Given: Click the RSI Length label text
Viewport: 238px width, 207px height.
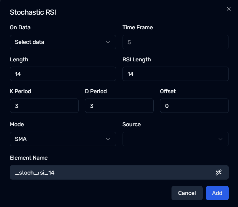Looking at the screenshot, I should pyautogui.click(x=137, y=59).
